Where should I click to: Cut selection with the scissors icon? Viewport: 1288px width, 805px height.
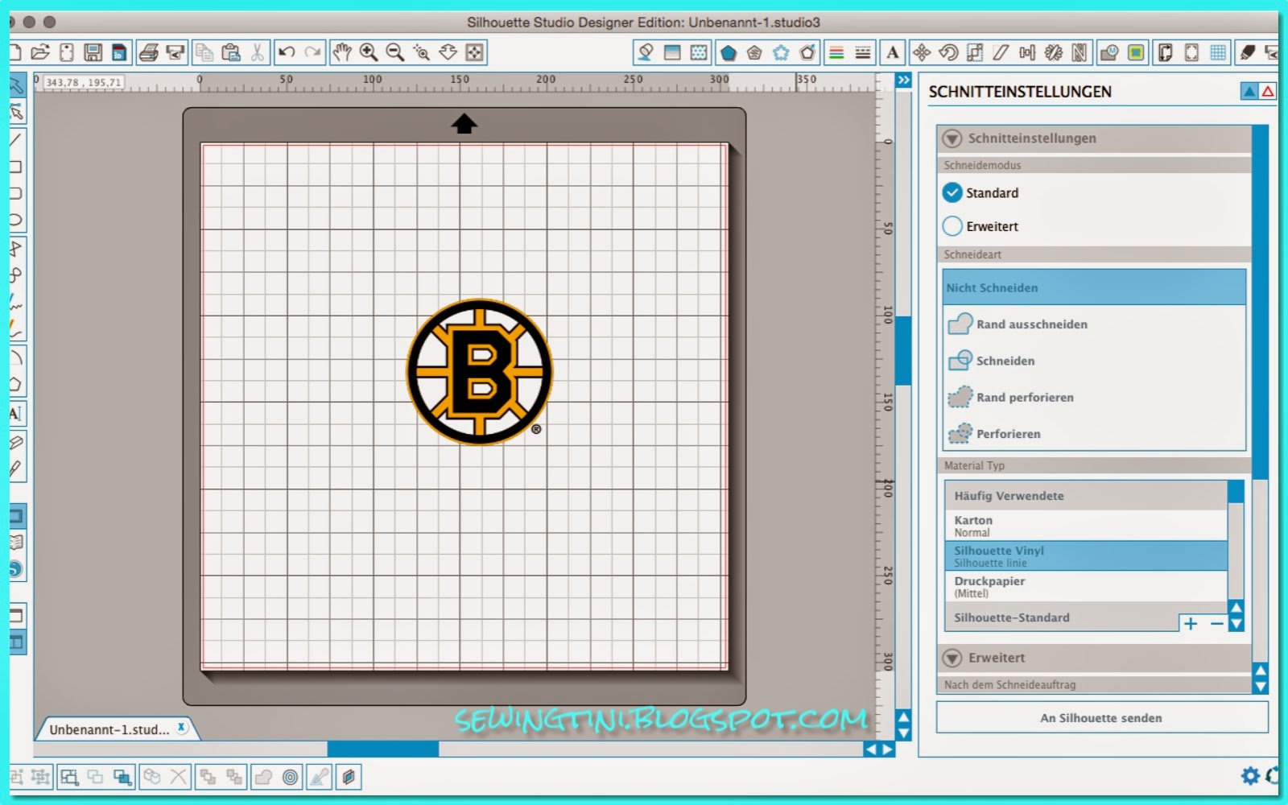258,53
